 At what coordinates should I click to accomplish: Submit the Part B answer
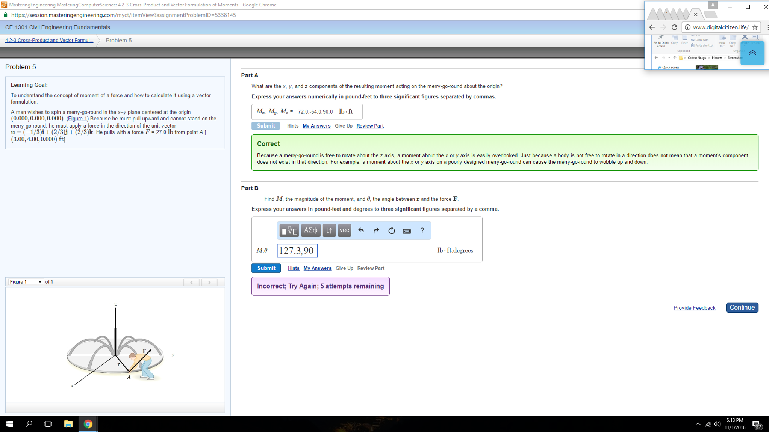click(266, 268)
